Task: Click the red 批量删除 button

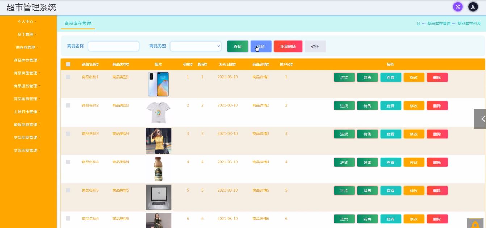Action: tap(288, 47)
